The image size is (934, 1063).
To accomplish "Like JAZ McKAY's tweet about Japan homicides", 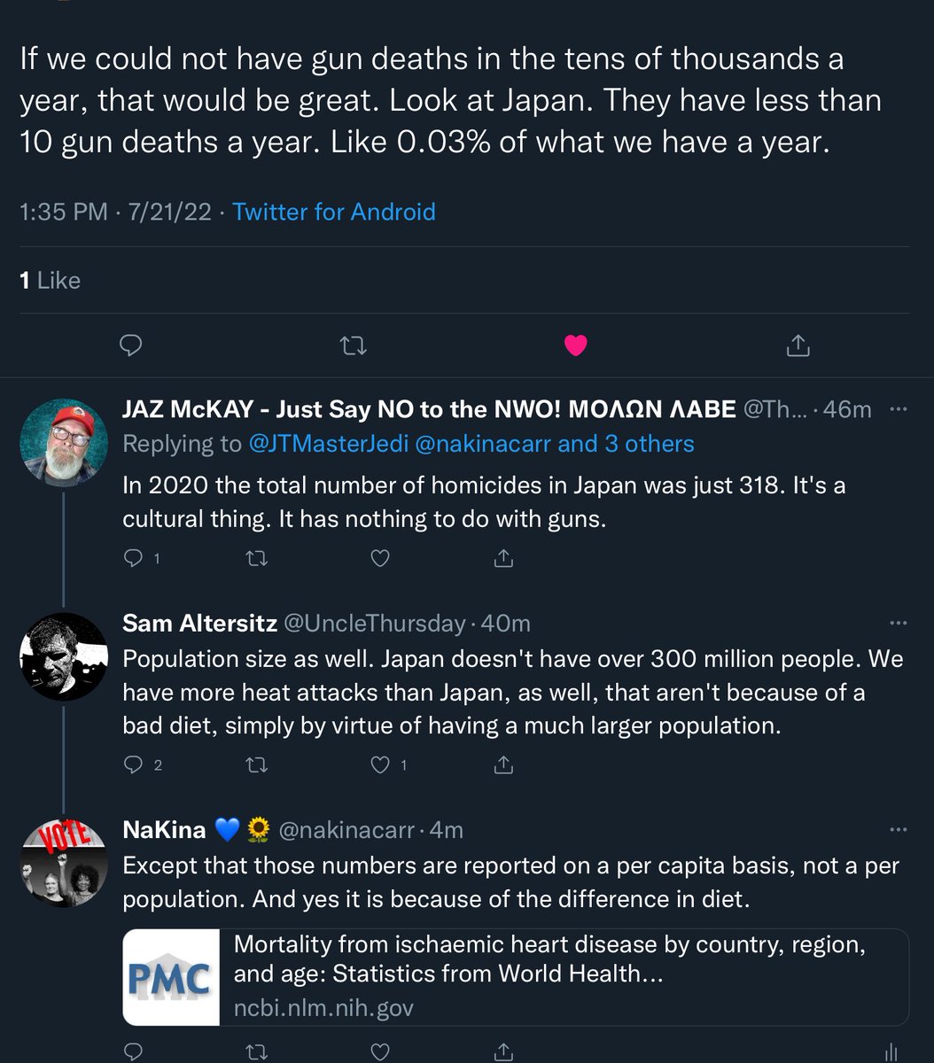I will (380, 558).
